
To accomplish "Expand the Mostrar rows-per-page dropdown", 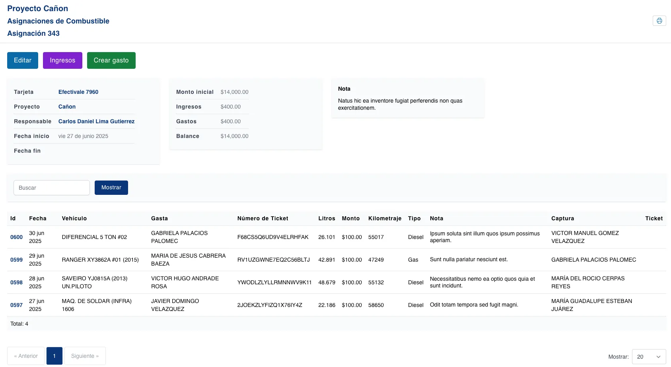I will [x=649, y=357].
